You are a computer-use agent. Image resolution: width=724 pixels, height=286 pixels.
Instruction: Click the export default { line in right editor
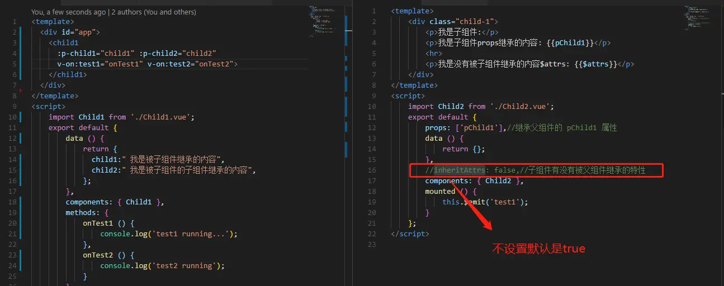pos(442,117)
